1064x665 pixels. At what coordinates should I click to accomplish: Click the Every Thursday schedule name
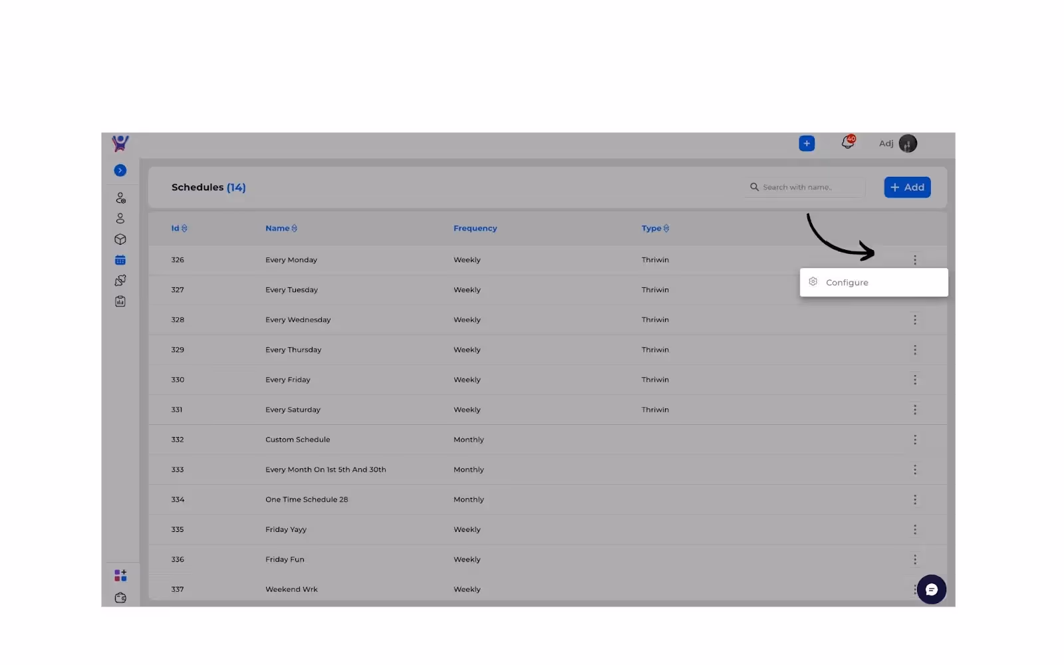point(293,350)
